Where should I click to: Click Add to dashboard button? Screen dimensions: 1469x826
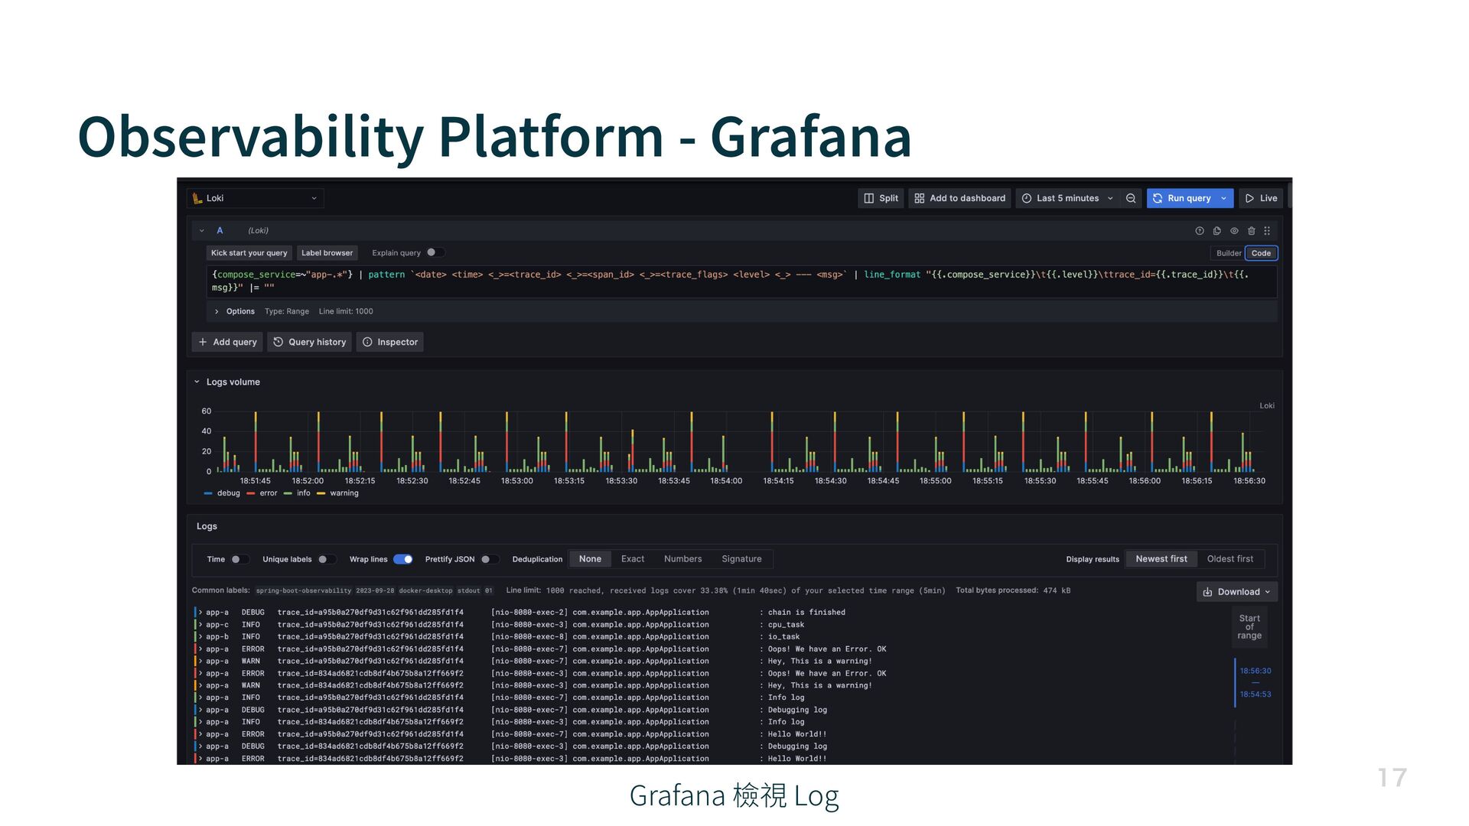click(x=959, y=198)
